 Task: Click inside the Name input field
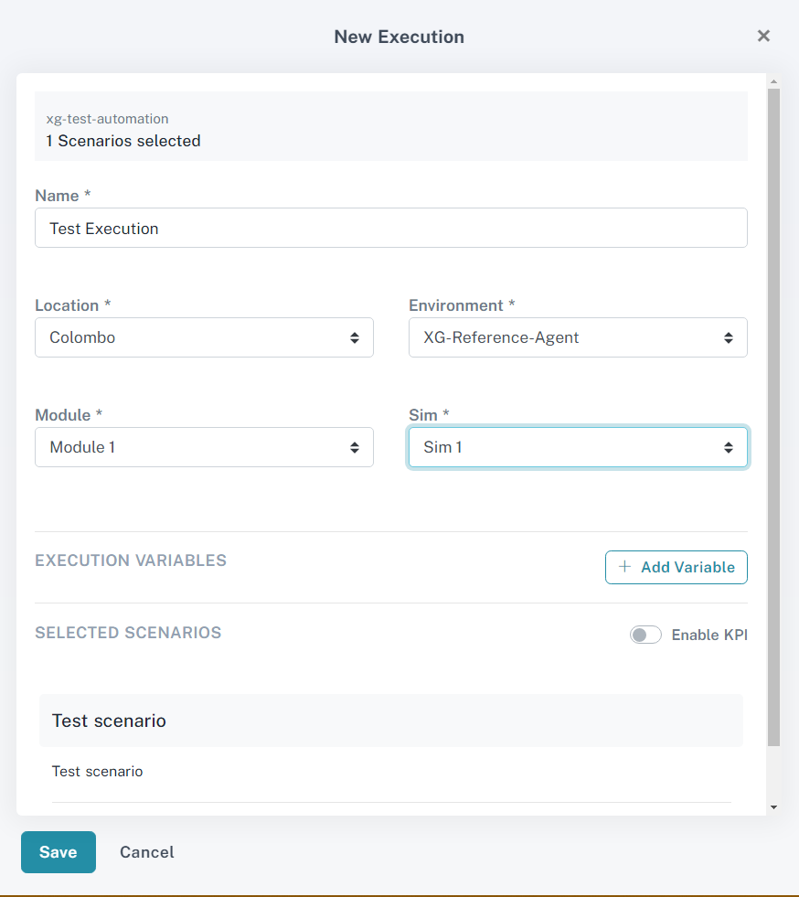coord(390,227)
